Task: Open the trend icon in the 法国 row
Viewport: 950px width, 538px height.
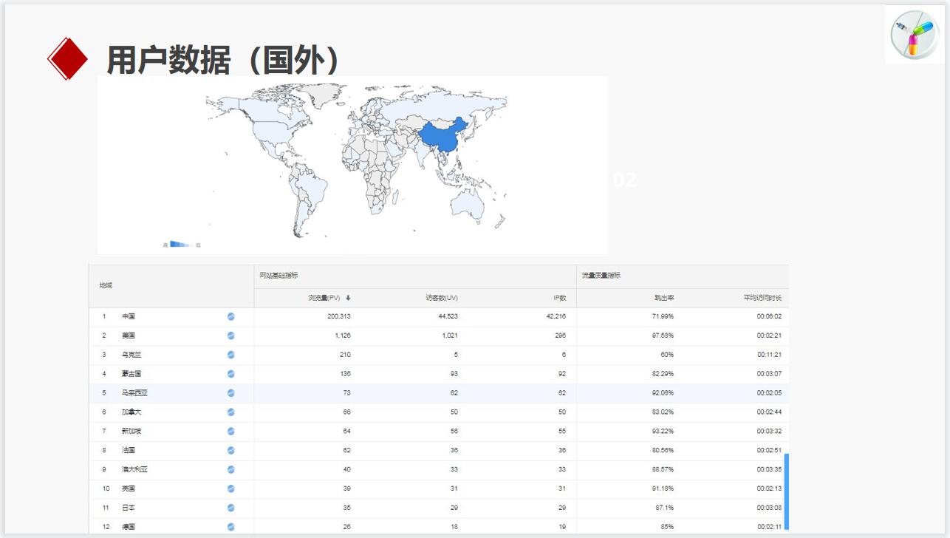Action: tap(230, 450)
